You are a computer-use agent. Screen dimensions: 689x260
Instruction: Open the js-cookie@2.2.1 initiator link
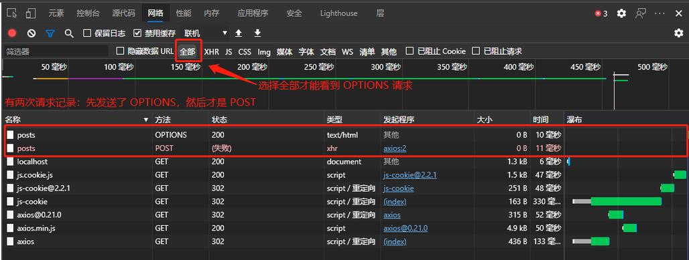(410, 175)
